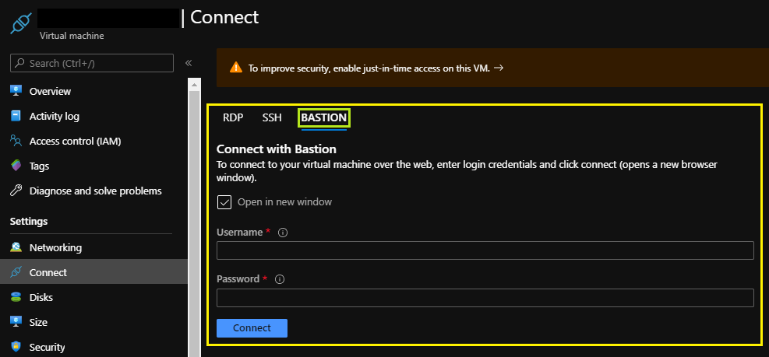Click the Password info icon
The width and height of the screenshot is (769, 357).
[280, 279]
